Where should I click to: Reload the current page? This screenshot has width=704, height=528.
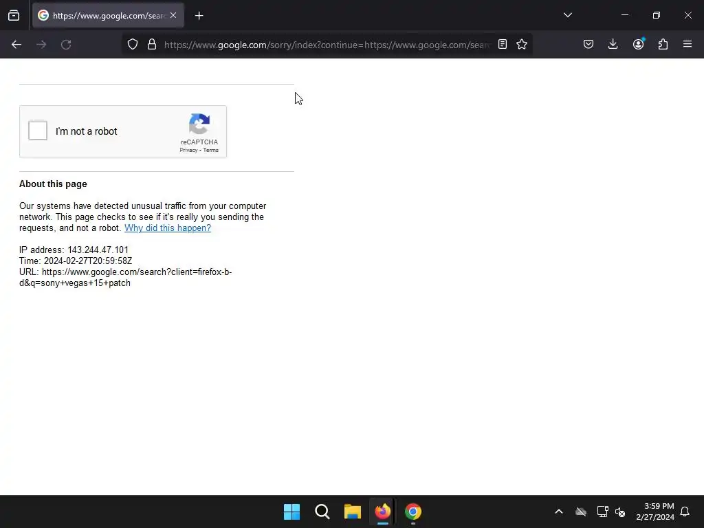tap(66, 45)
